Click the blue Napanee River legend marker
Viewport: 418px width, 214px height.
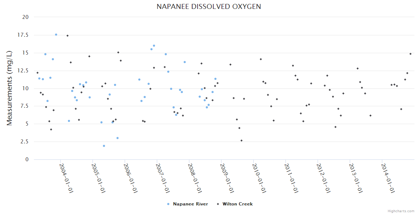168,204
